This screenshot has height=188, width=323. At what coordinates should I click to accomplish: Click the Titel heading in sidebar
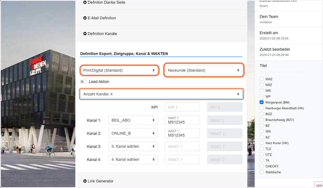click(263, 66)
